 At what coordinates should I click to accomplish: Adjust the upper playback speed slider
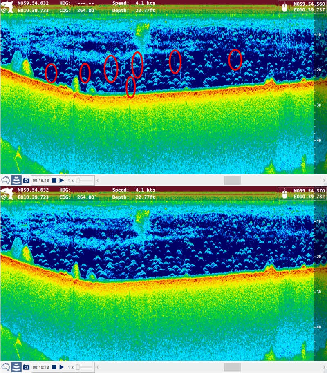pyautogui.click(x=78, y=180)
